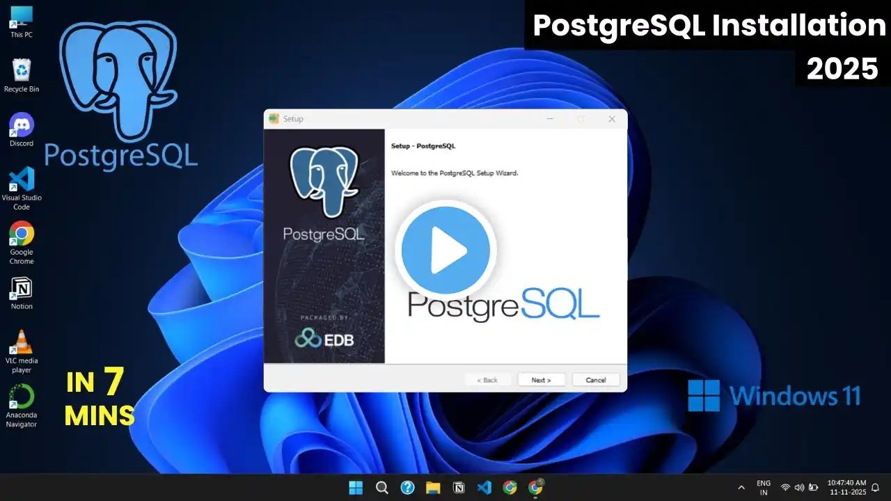Screen dimensions: 891x501
Task: Close the Setup window
Action: tap(612, 119)
